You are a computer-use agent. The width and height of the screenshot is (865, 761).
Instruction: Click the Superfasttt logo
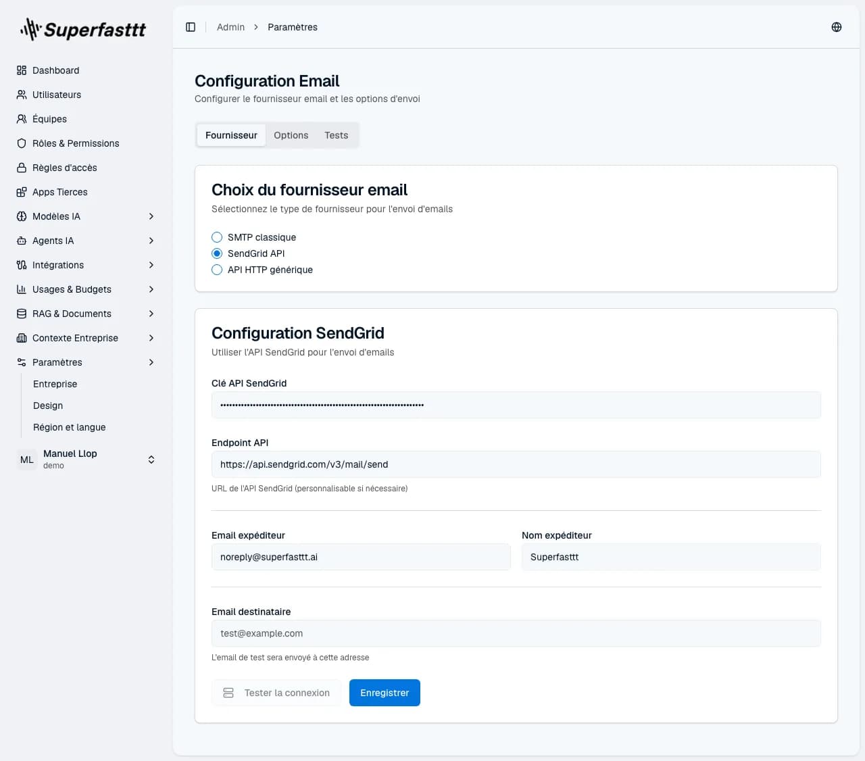[83, 30]
